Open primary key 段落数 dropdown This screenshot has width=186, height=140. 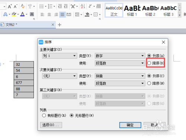(120, 63)
